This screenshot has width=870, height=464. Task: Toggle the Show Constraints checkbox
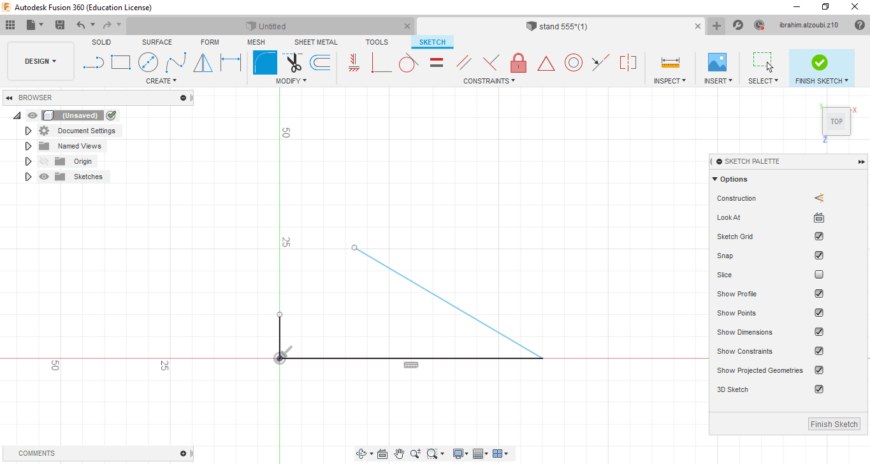tap(819, 351)
